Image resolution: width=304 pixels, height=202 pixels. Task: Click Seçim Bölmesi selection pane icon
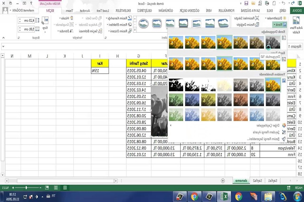(100, 31)
